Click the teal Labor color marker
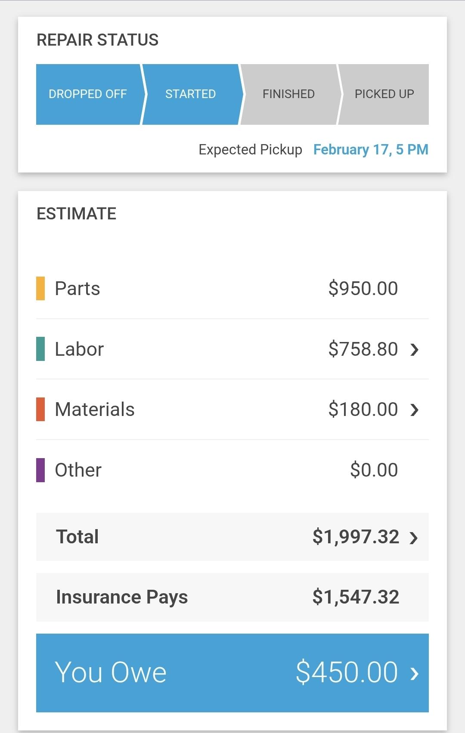Image resolution: width=465 pixels, height=733 pixels. [x=40, y=349]
